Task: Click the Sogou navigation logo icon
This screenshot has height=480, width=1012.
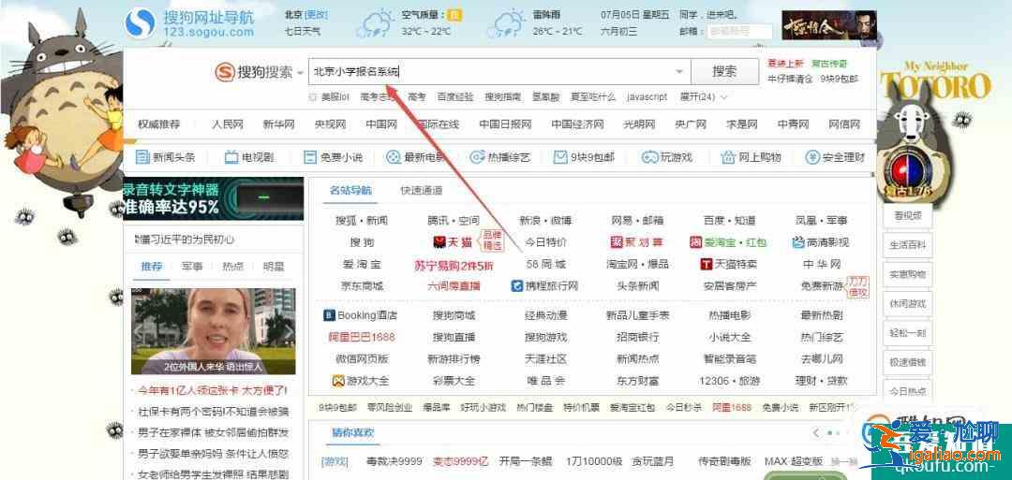Action: [140, 22]
